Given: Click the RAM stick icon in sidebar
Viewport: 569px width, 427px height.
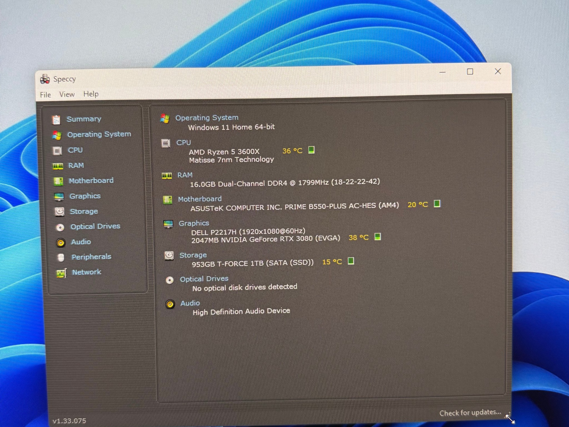Looking at the screenshot, I should coord(58,166).
